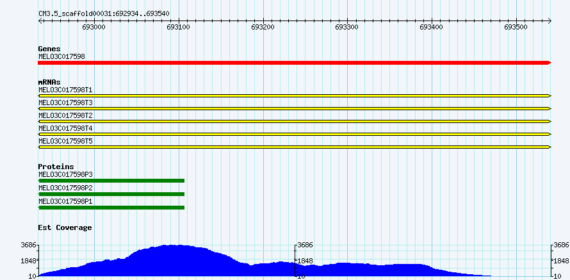Click the 693300 ruler tick label
This screenshot has height=280, width=570.
(x=346, y=27)
